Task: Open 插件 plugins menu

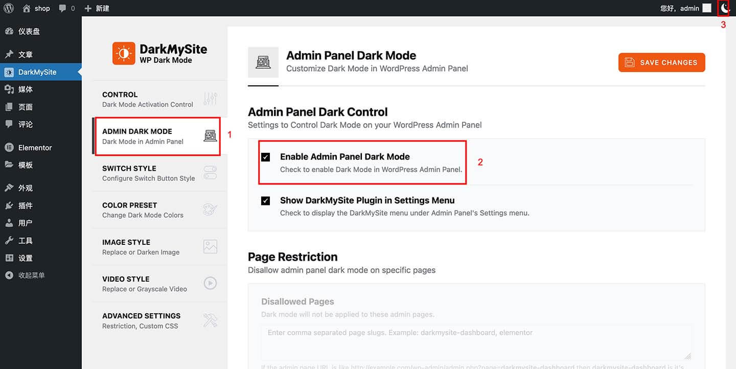Action: (41, 205)
